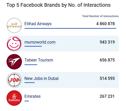The width and height of the screenshot is (126, 111).
Task: Select the 4 860 878 interactions value
Action: [x=105, y=24]
